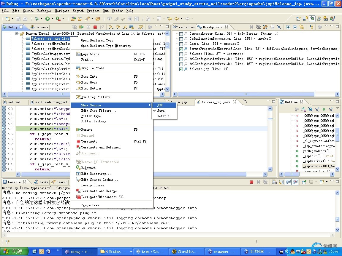Screen dimensions: 342x256
Task: Toggle Link with Debug View in Breakpoints
Action: pyautogui.click(x=302, y=27)
